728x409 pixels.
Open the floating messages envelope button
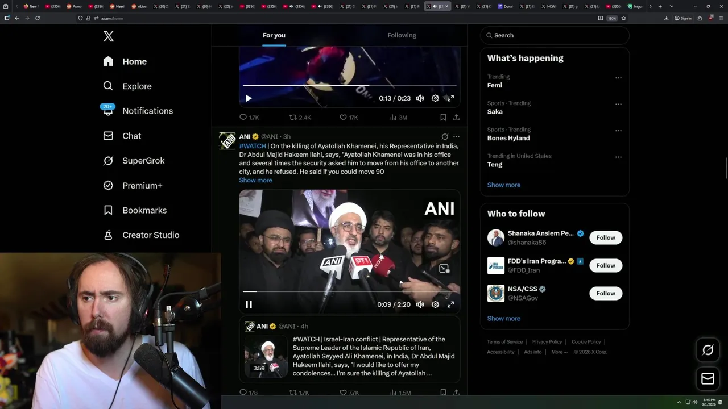click(708, 378)
